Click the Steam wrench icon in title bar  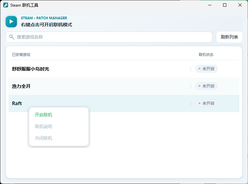tap(6, 5)
